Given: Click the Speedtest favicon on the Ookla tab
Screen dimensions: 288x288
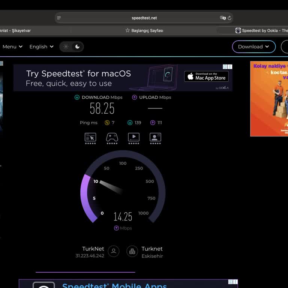Looking at the screenshot, I should click(x=238, y=30).
